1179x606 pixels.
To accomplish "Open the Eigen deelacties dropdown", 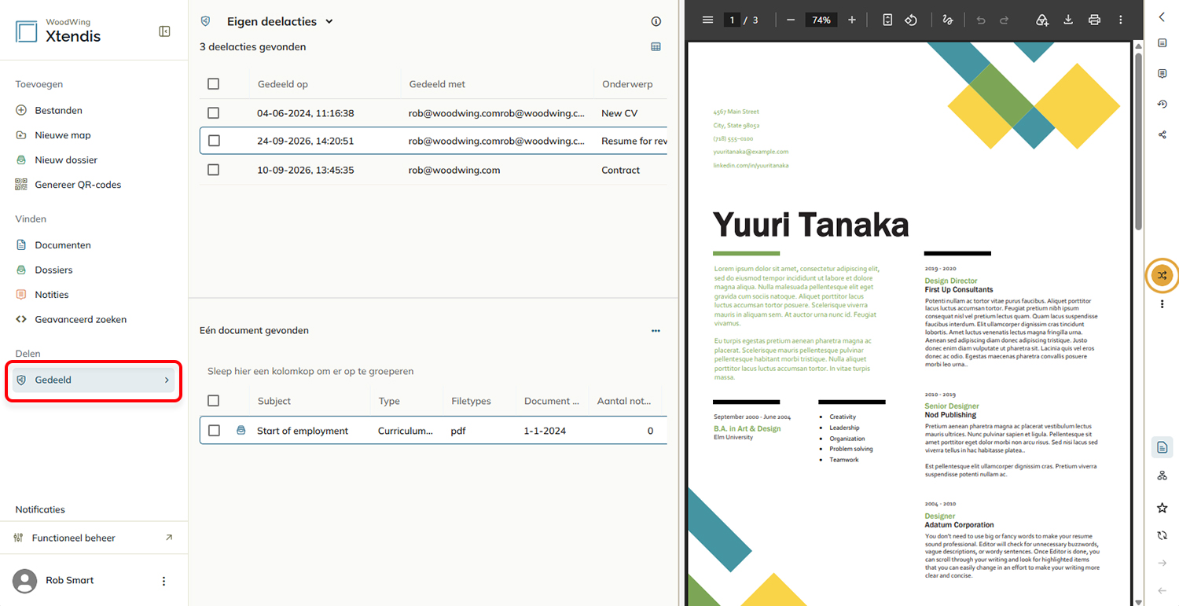I will (280, 21).
